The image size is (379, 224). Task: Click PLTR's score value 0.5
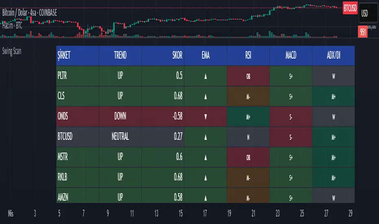(x=179, y=76)
